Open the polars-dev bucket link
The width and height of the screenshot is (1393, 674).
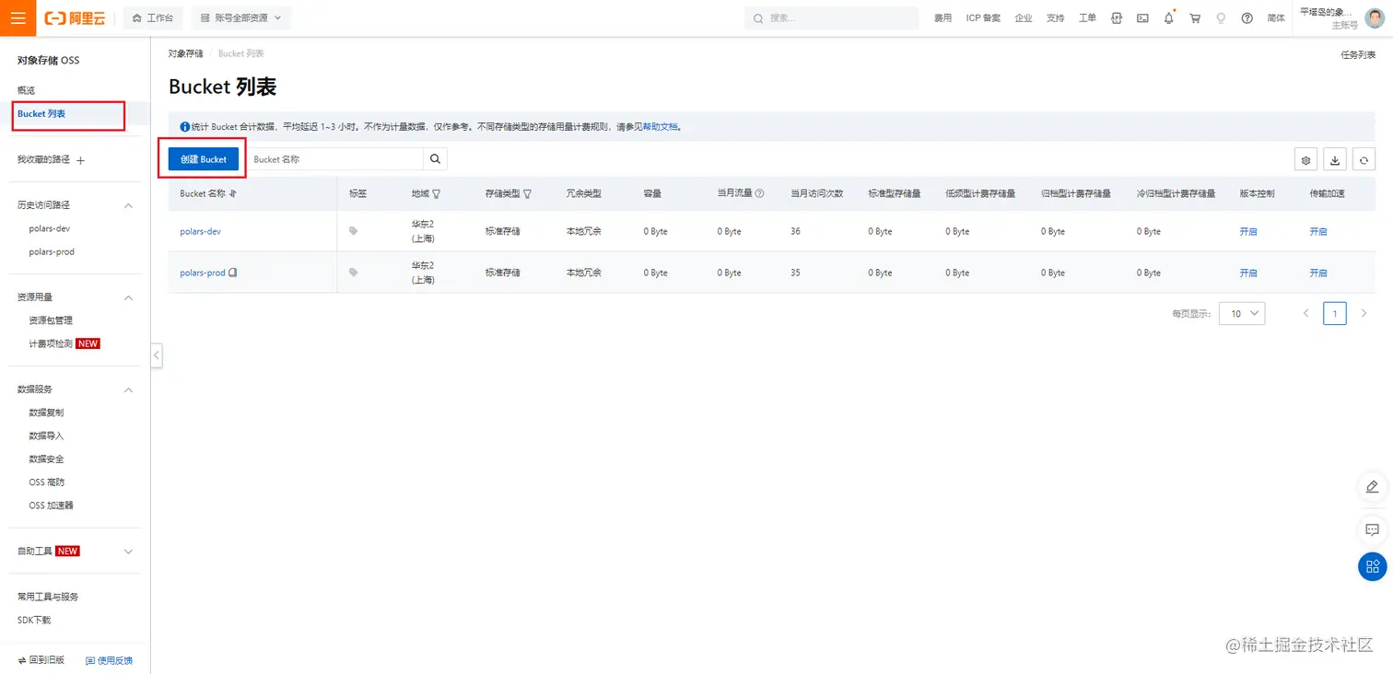(x=200, y=231)
